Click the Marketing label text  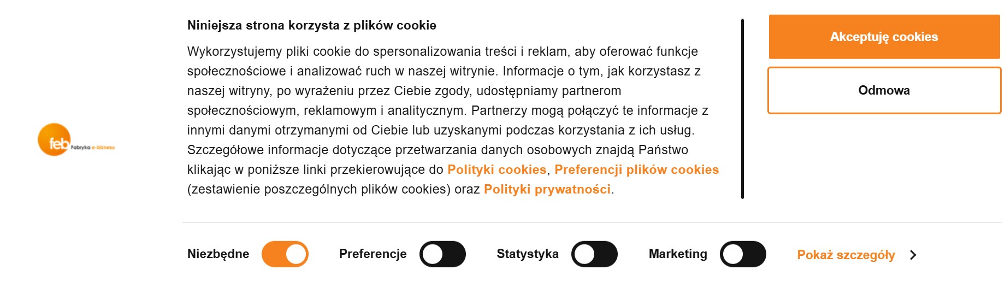click(x=677, y=254)
